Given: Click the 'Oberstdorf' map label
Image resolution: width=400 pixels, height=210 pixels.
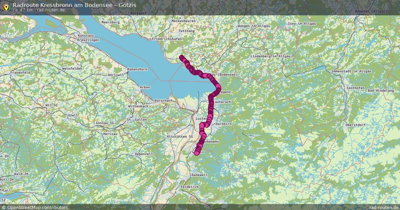Looking at the screenshot, I should pyautogui.click(x=356, y=125).
